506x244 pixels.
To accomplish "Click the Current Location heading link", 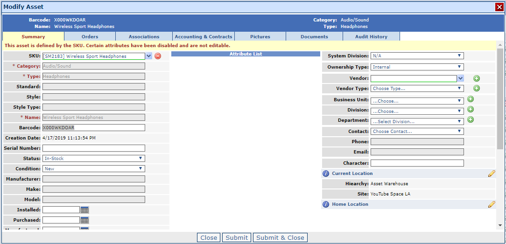I will (352, 174).
